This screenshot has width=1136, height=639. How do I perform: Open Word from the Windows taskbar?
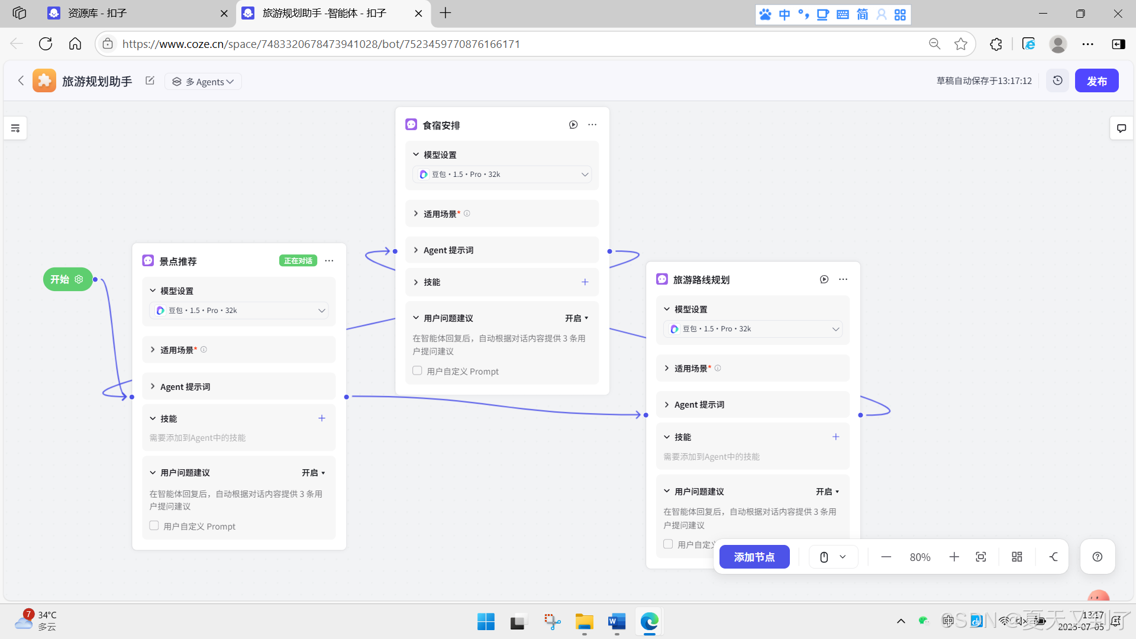tap(616, 622)
